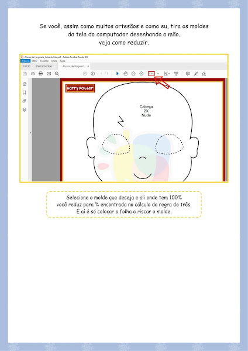
Task: Close the Alunos de Hogwart... tab
Action: (x=88, y=66)
